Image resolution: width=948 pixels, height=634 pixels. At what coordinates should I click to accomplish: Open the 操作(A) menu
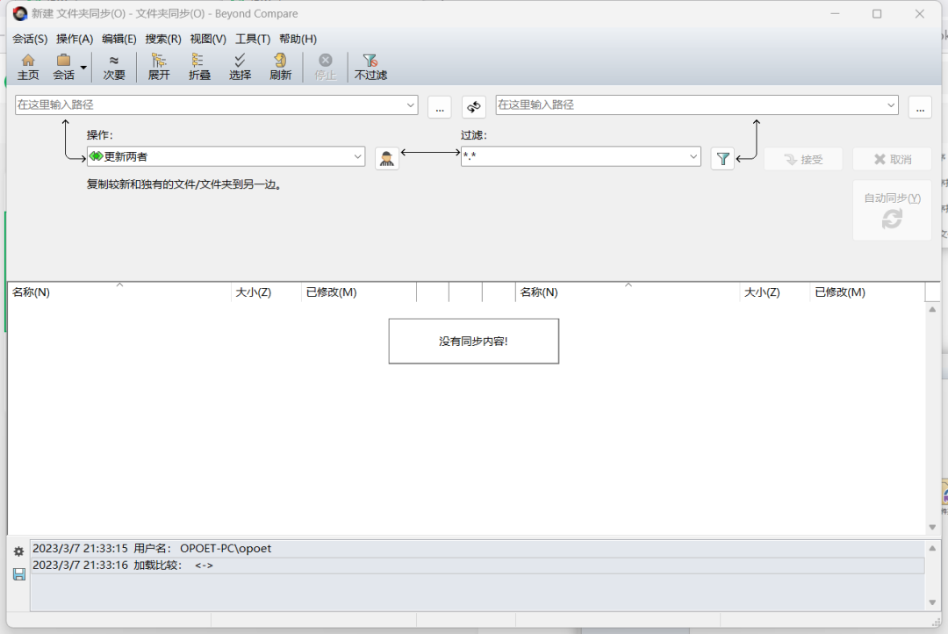coord(75,39)
